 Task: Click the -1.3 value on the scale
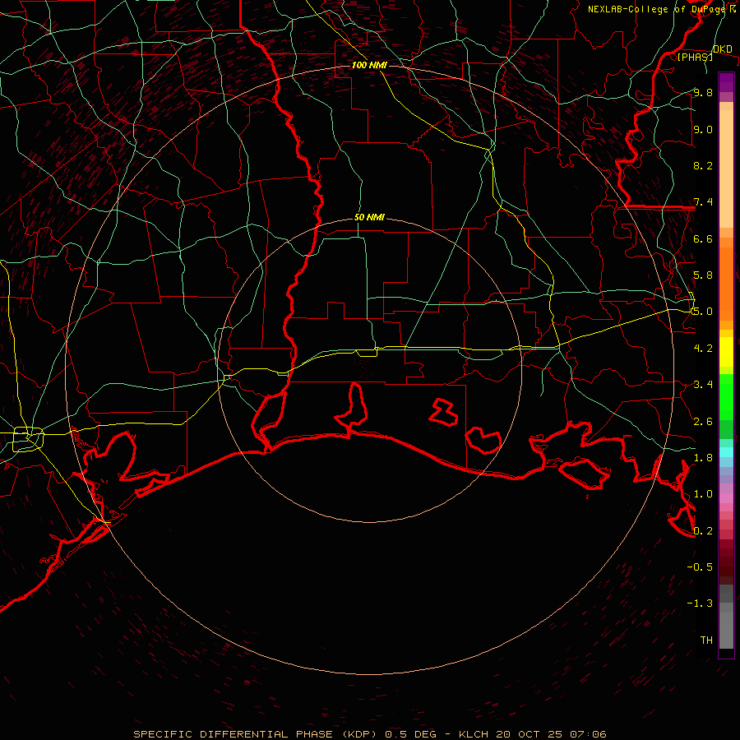click(700, 604)
